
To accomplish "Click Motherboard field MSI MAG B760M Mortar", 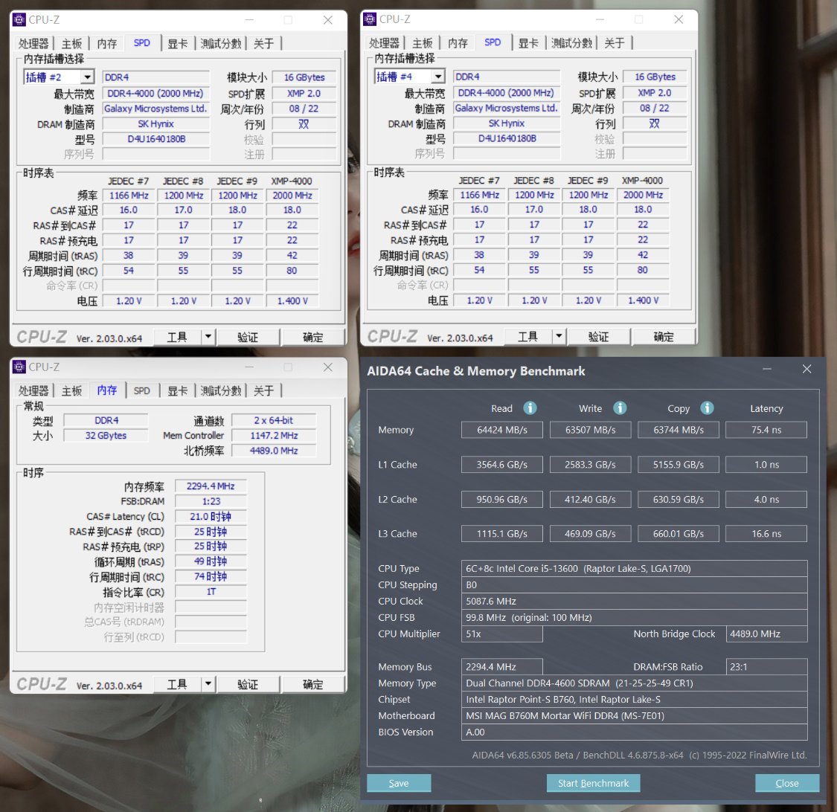I will tap(634, 715).
